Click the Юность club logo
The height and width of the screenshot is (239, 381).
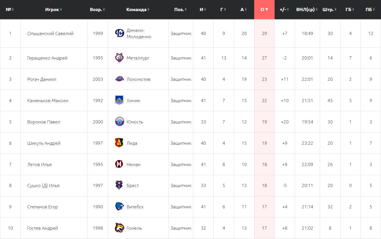point(119,122)
